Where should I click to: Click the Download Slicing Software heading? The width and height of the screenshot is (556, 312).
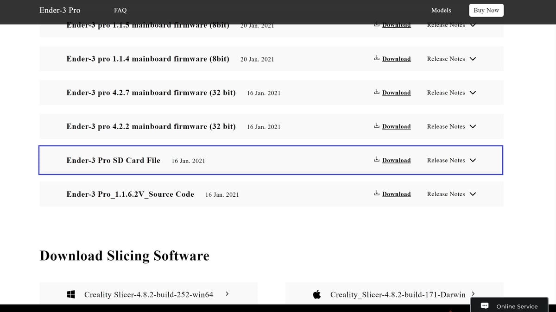125,256
